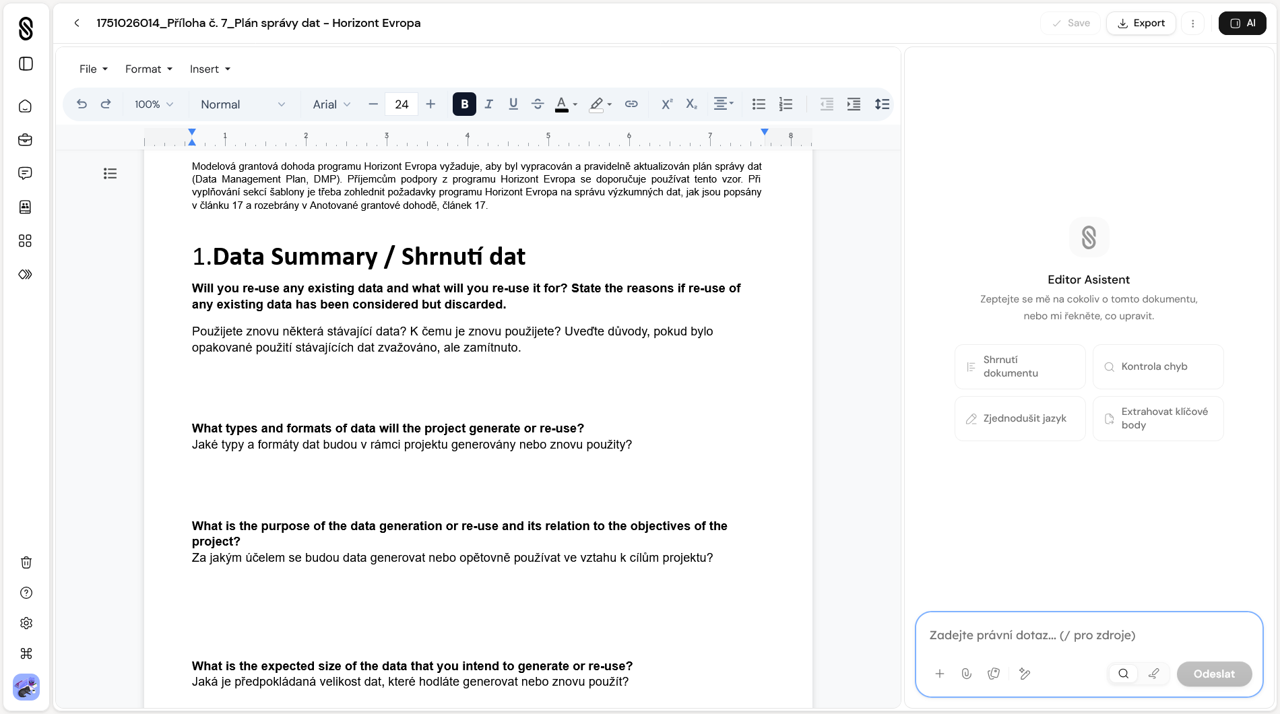Click the undo arrow in toolbar
The height and width of the screenshot is (714, 1280).
point(82,104)
